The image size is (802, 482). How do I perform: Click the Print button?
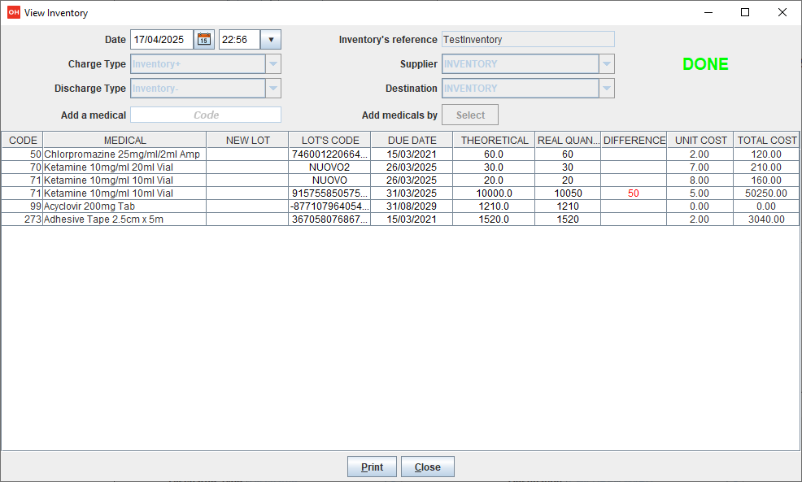(x=372, y=467)
